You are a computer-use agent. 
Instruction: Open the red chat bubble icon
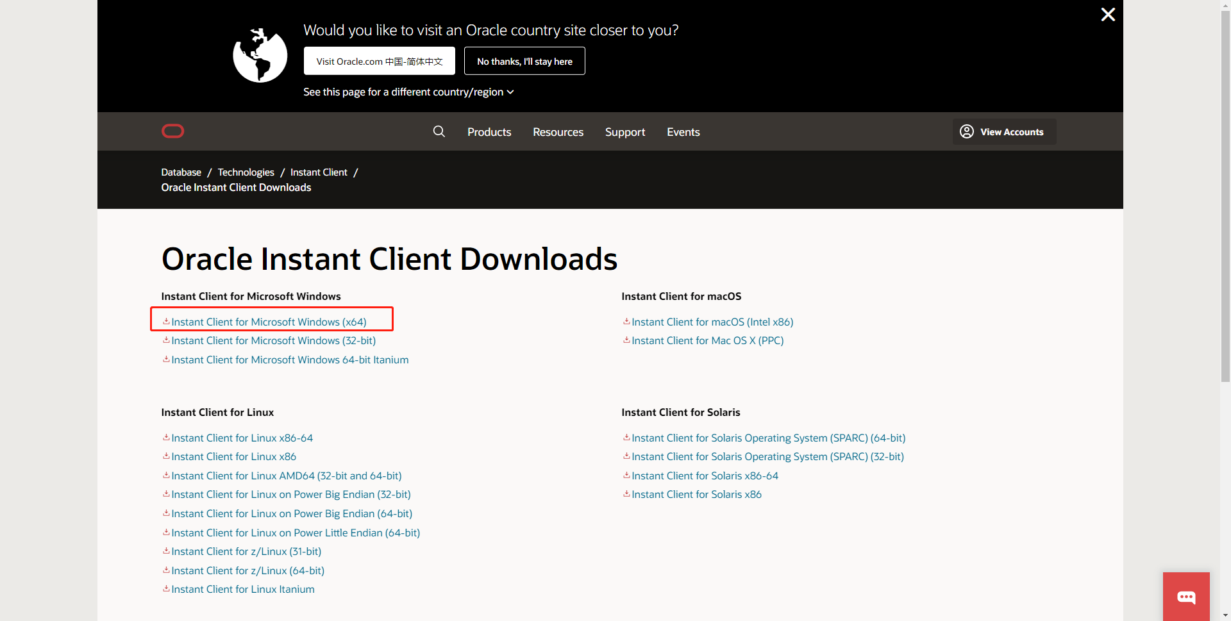coord(1186,597)
